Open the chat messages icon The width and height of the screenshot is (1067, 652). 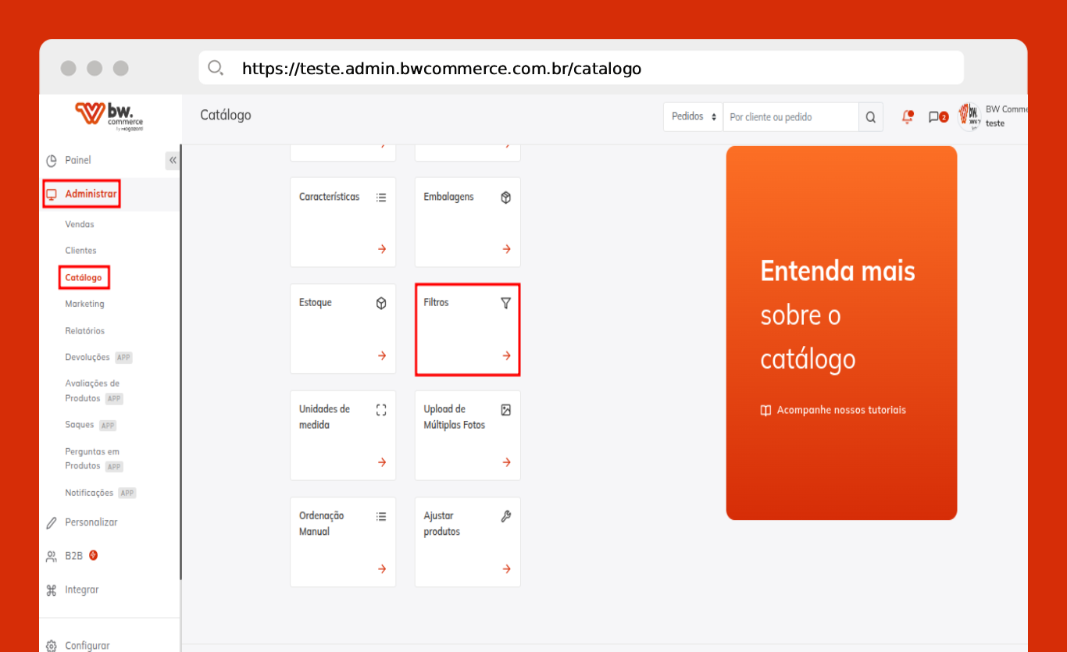pyautogui.click(x=933, y=117)
